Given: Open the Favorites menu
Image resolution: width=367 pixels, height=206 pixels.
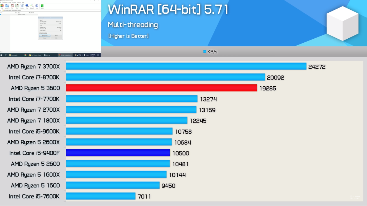Looking at the screenshot, I should click(x=14, y=3).
